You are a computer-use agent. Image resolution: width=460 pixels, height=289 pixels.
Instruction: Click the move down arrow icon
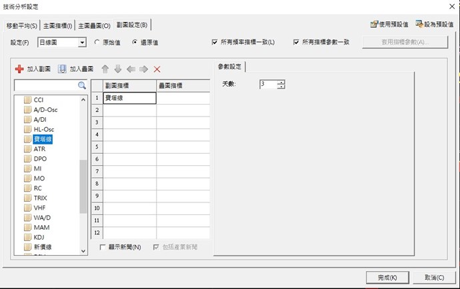click(118, 69)
